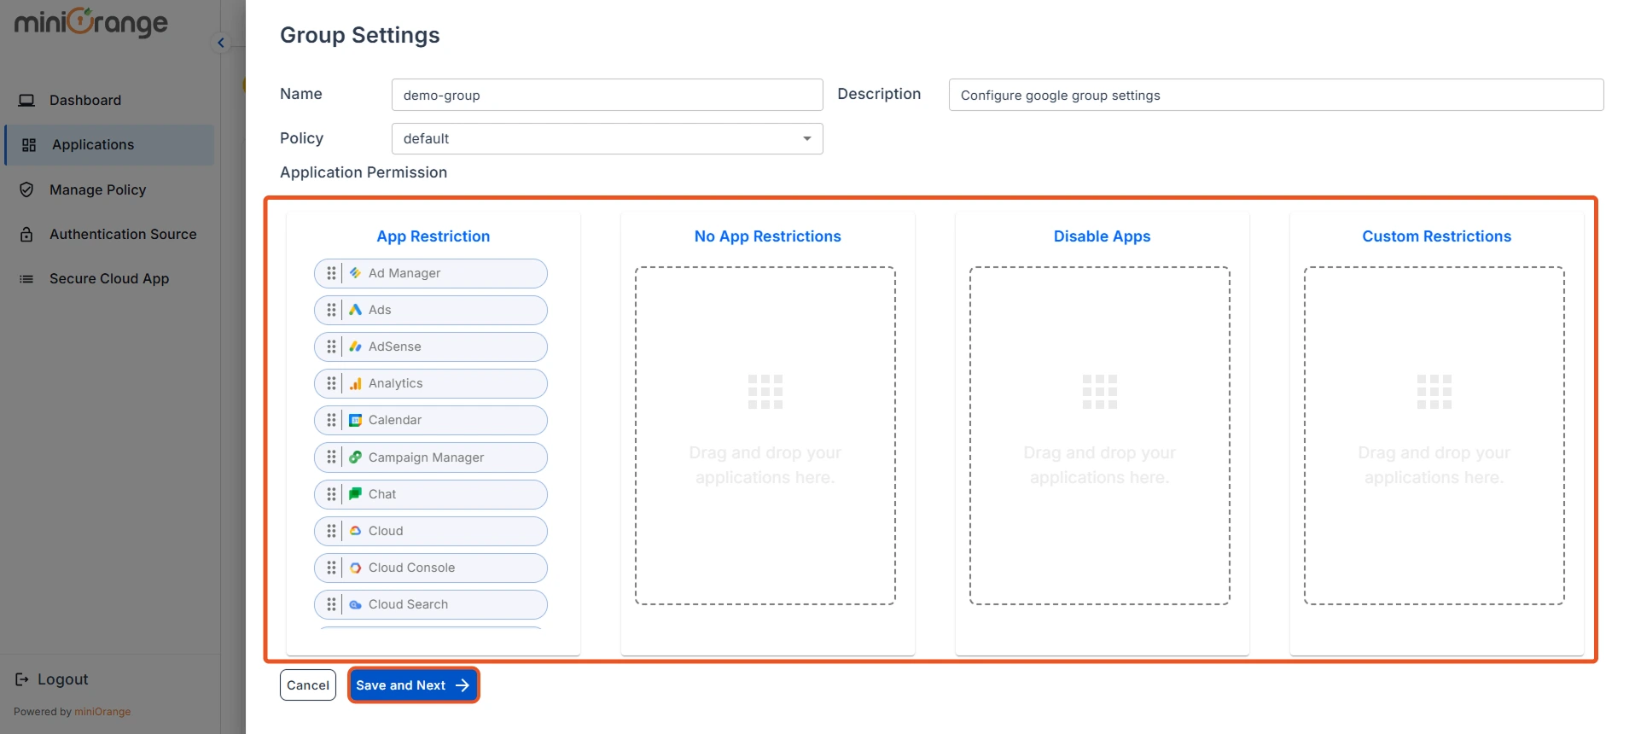Select the Cloud Console app label
Viewport: 1635px width, 734px height.
tap(412, 568)
